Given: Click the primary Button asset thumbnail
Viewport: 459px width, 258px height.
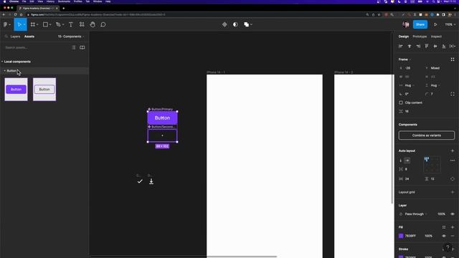Looking at the screenshot, I should pyautogui.click(x=16, y=90).
